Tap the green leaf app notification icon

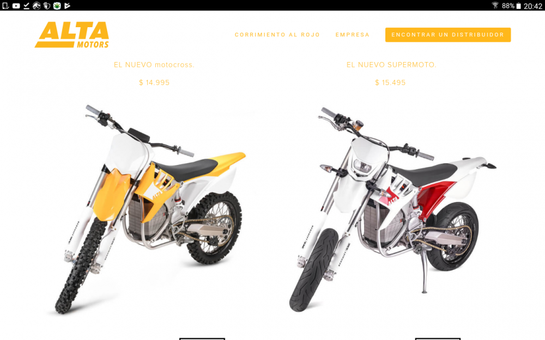(57, 5)
